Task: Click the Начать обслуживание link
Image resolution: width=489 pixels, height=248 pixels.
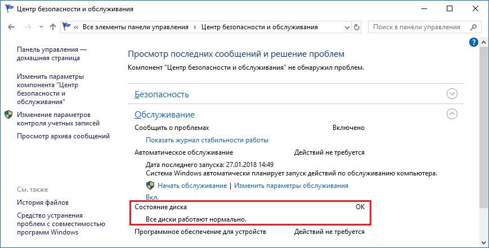Action: (192, 186)
